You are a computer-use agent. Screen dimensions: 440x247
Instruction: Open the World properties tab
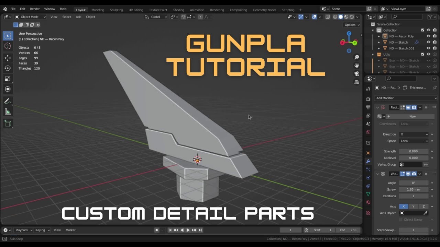click(368, 132)
